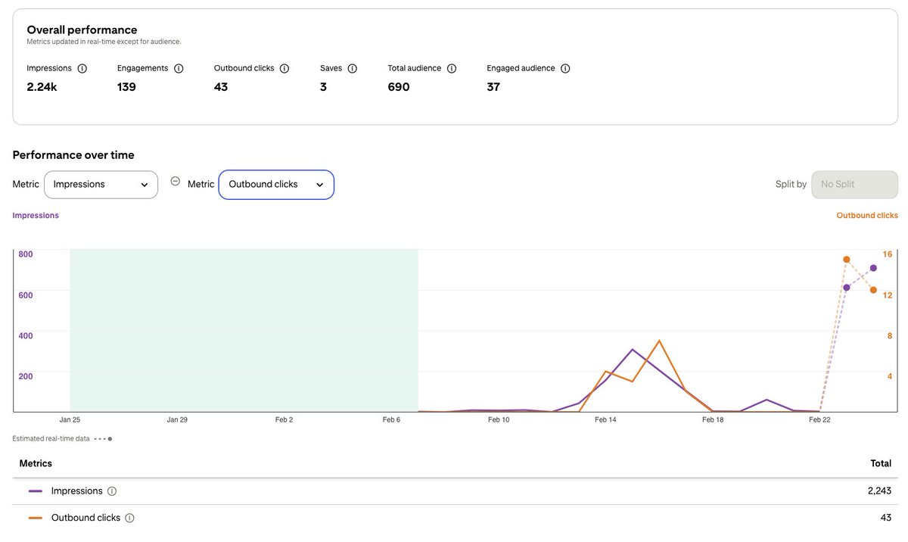Click the orange Outbound clicks peak dot
908x542 pixels.
point(847,260)
